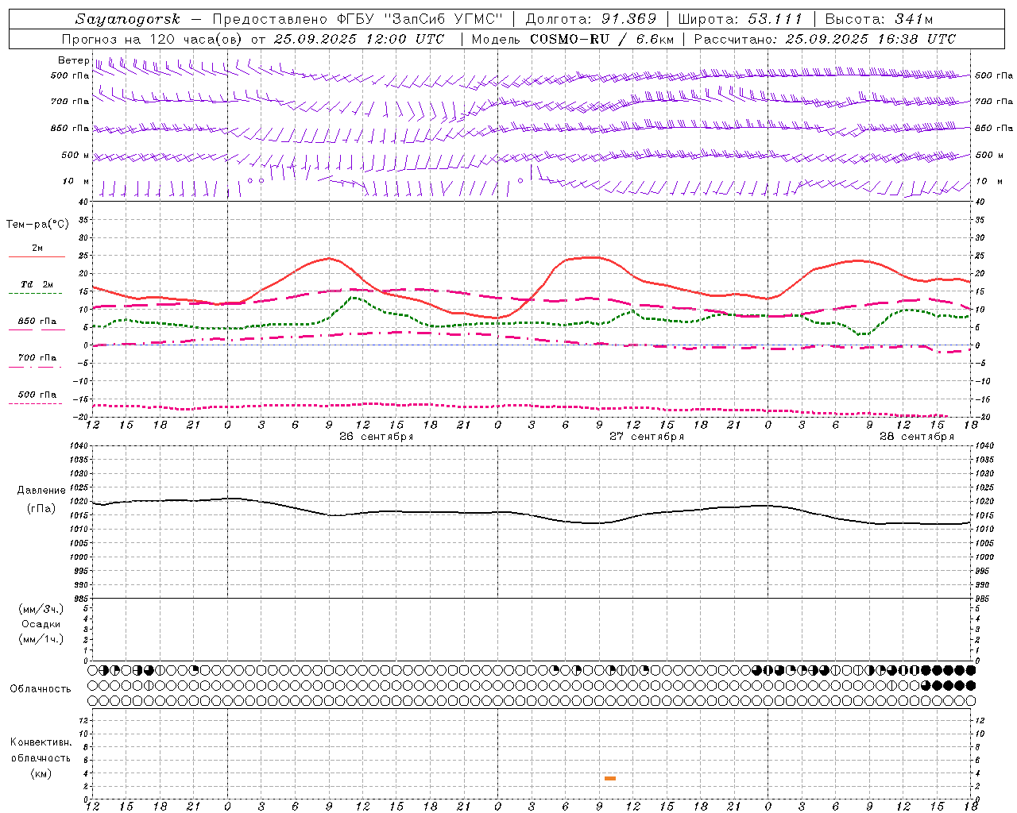Click the Ветер wind panel label
Image resolution: width=1017 pixels, height=813 pixels.
[73, 60]
